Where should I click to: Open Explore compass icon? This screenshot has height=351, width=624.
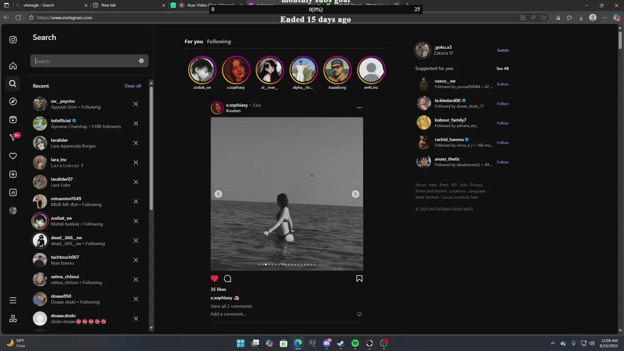[x=13, y=101]
